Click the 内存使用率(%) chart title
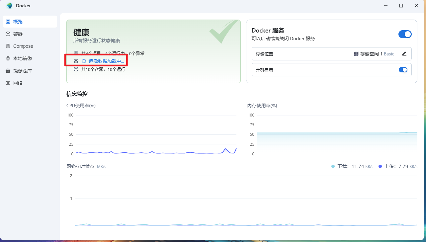 click(x=262, y=106)
